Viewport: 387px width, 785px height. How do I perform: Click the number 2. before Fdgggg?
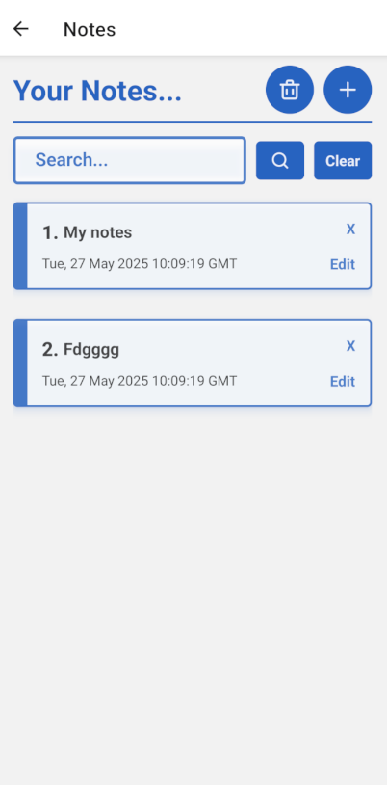coord(50,350)
